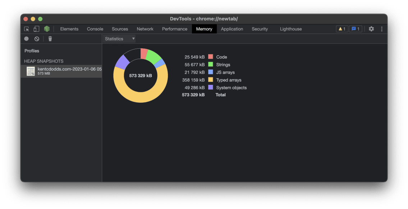Click the clear profiles icon
Viewport: 408px width, 209px height.
coord(37,39)
